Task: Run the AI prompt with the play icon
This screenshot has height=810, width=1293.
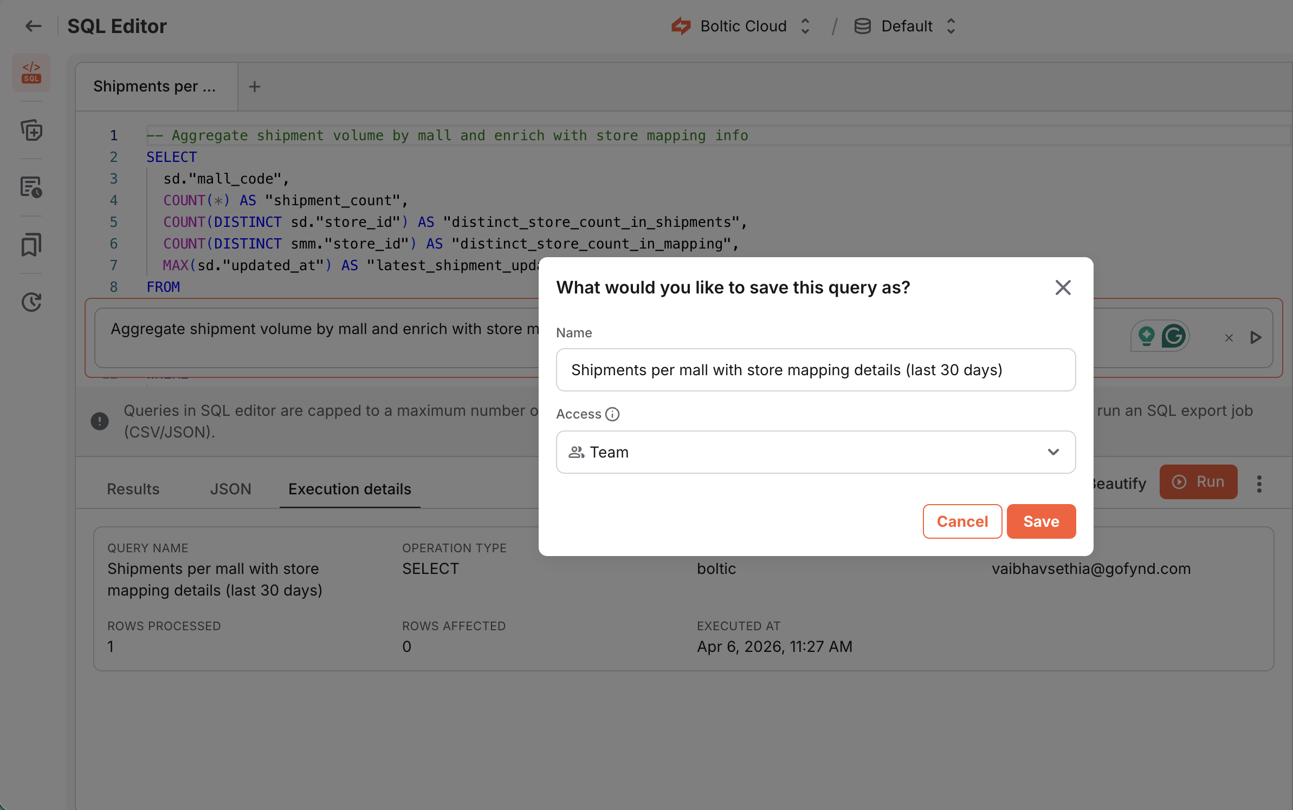Action: click(x=1256, y=338)
